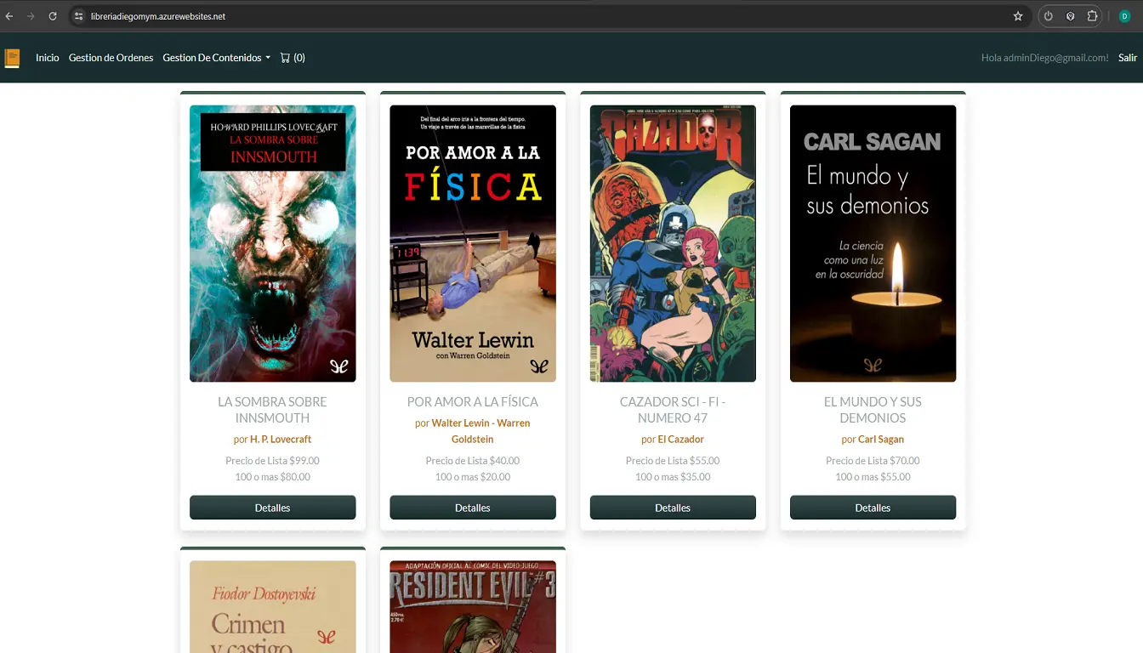
Task: Click the bookstore logo icon in navbar
Action: [x=12, y=58]
